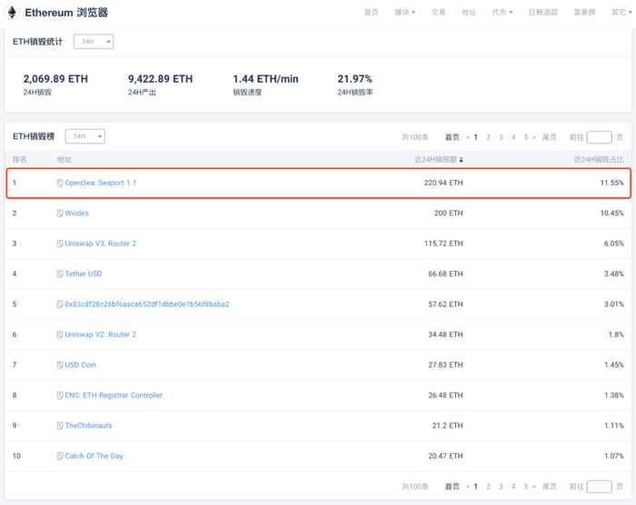The height and width of the screenshot is (505, 636).
Task: Open the Catch Of The Day link
Action: (94, 456)
